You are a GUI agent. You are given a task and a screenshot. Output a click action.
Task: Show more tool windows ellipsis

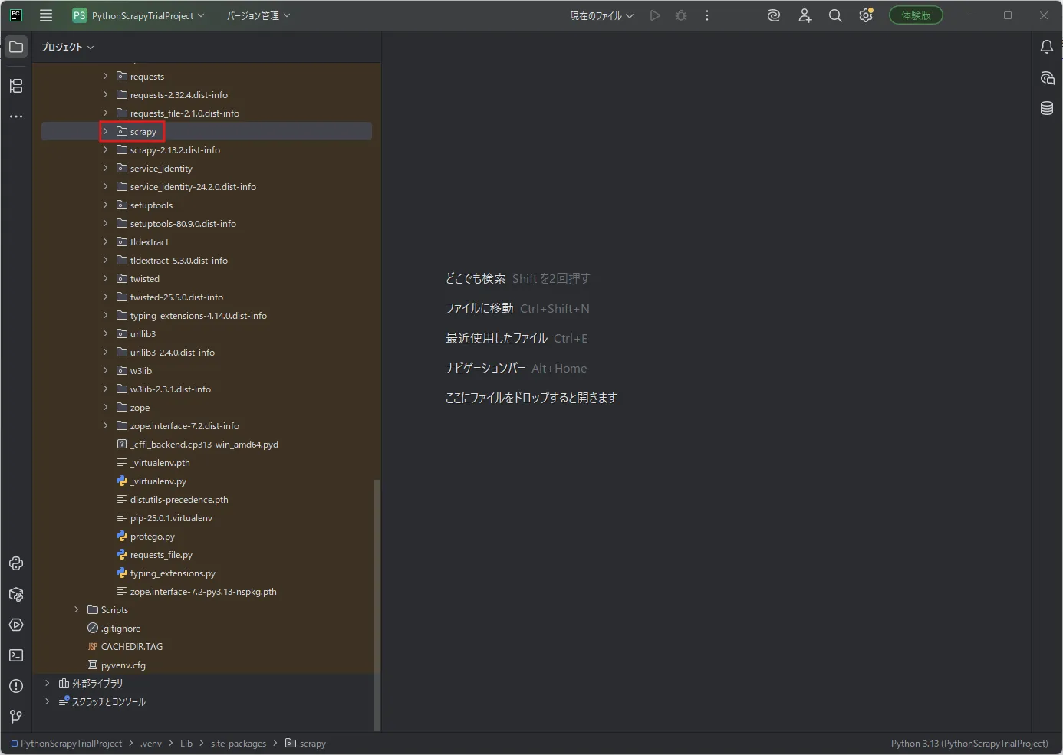coord(16,117)
